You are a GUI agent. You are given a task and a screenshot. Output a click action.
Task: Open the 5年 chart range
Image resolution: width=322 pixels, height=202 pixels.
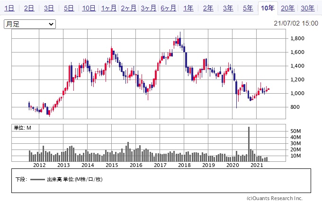click(x=248, y=8)
